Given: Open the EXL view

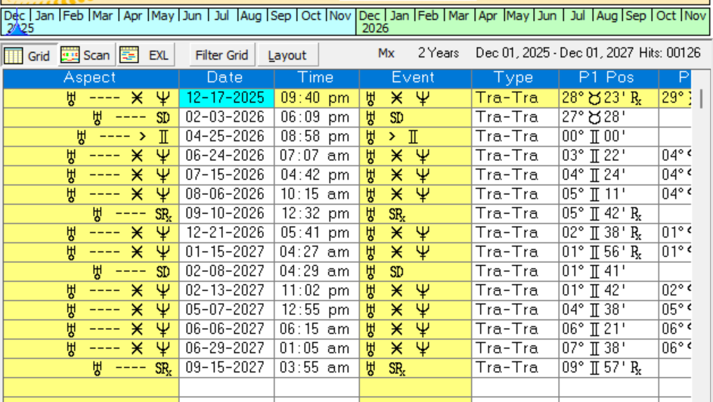Looking at the screenshot, I should (147, 55).
